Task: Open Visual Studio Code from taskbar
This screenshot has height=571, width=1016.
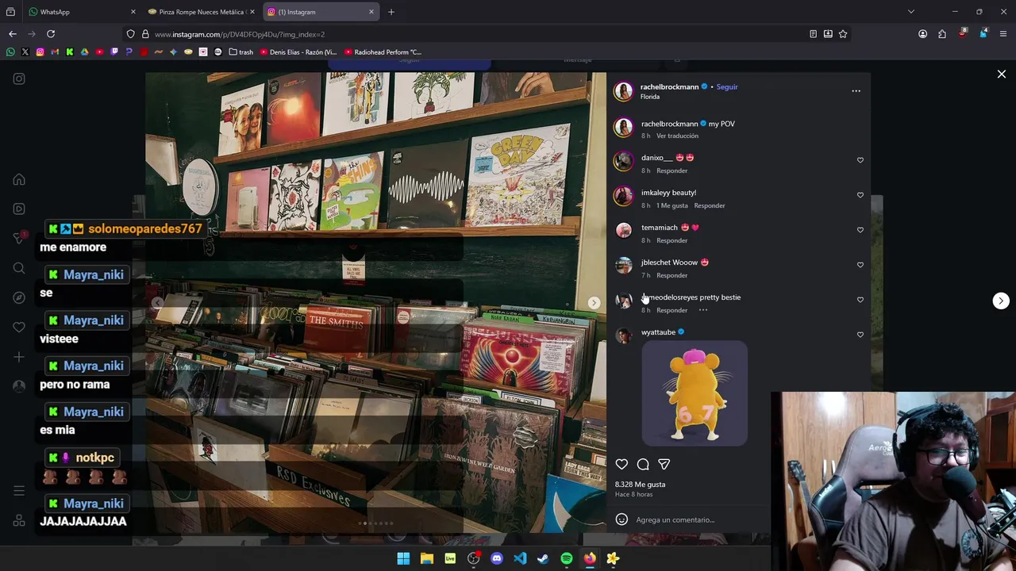Action: click(x=520, y=558)
